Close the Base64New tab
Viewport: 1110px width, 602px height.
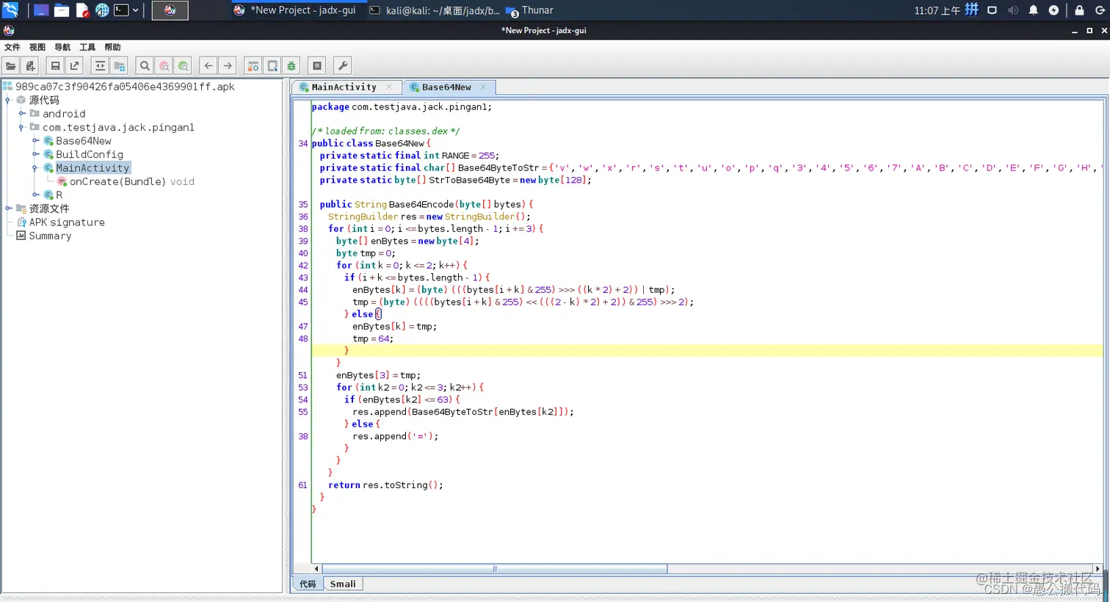point(483,87)
